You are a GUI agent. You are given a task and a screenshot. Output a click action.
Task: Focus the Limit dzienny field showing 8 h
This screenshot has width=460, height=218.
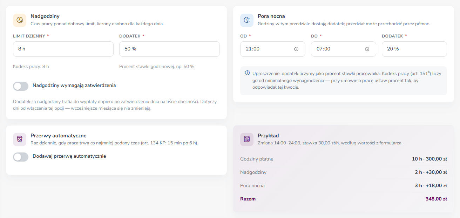63,49
